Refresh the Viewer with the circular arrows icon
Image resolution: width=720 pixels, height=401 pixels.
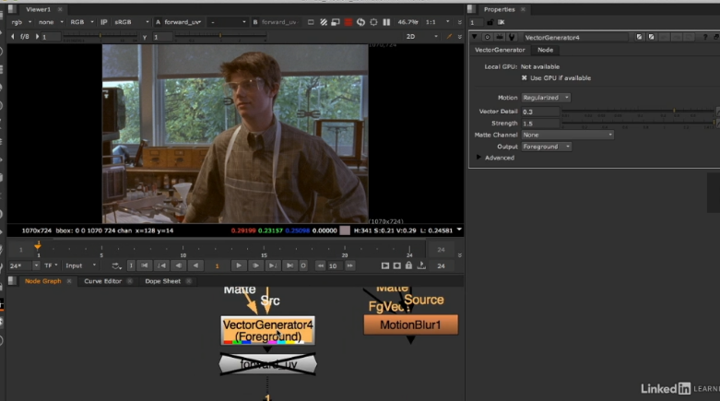point(360,22)
